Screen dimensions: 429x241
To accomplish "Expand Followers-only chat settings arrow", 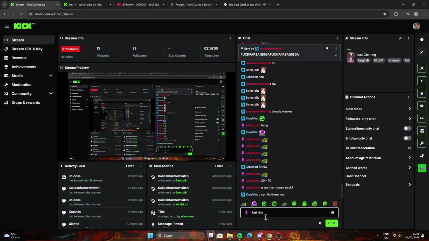I will [x=410, y=118].
